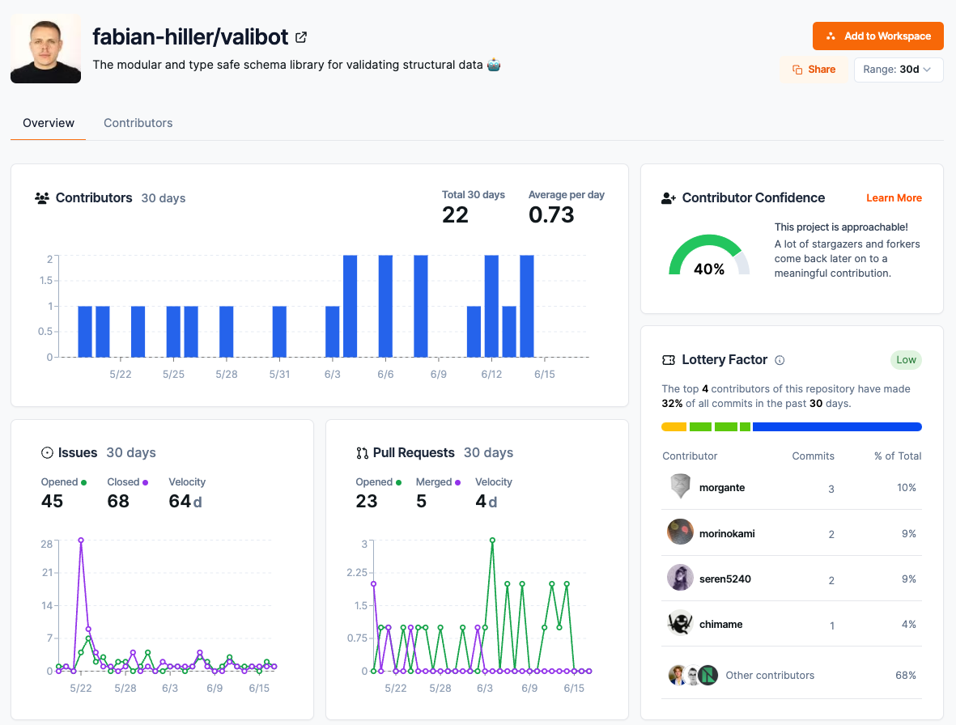The width and height of the screenshot is (956, 725).
Task: Open morinokami's profile avatar
Action: 680,532
